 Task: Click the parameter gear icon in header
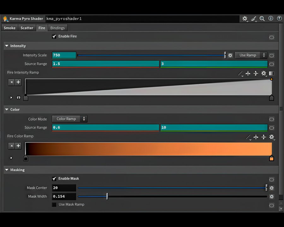(x=245, y=19)
